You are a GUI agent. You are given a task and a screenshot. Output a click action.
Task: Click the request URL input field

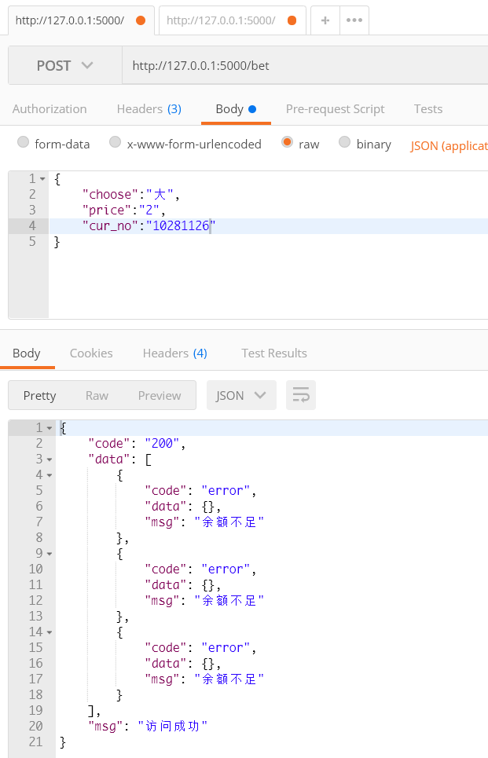(306, 66)
